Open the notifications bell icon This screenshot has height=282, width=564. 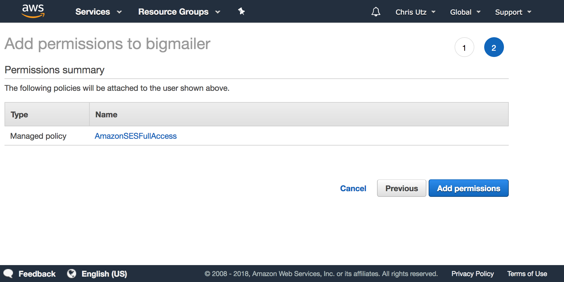(376, 12)
